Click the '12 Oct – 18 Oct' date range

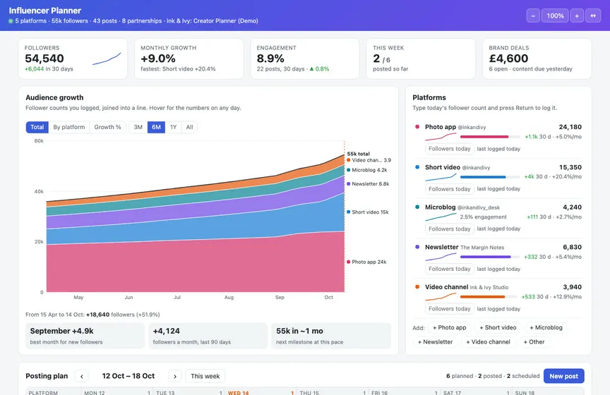click(128, 376)
